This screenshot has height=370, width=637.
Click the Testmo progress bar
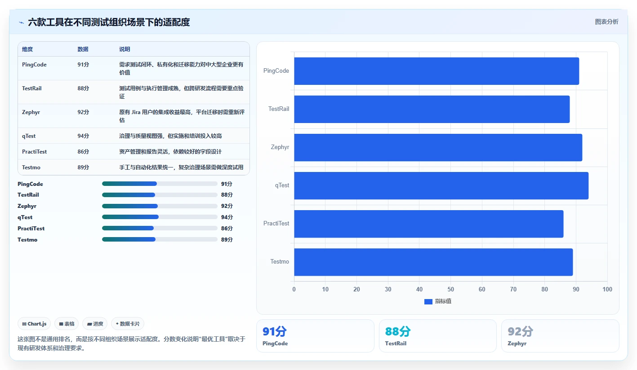[160, 239]
